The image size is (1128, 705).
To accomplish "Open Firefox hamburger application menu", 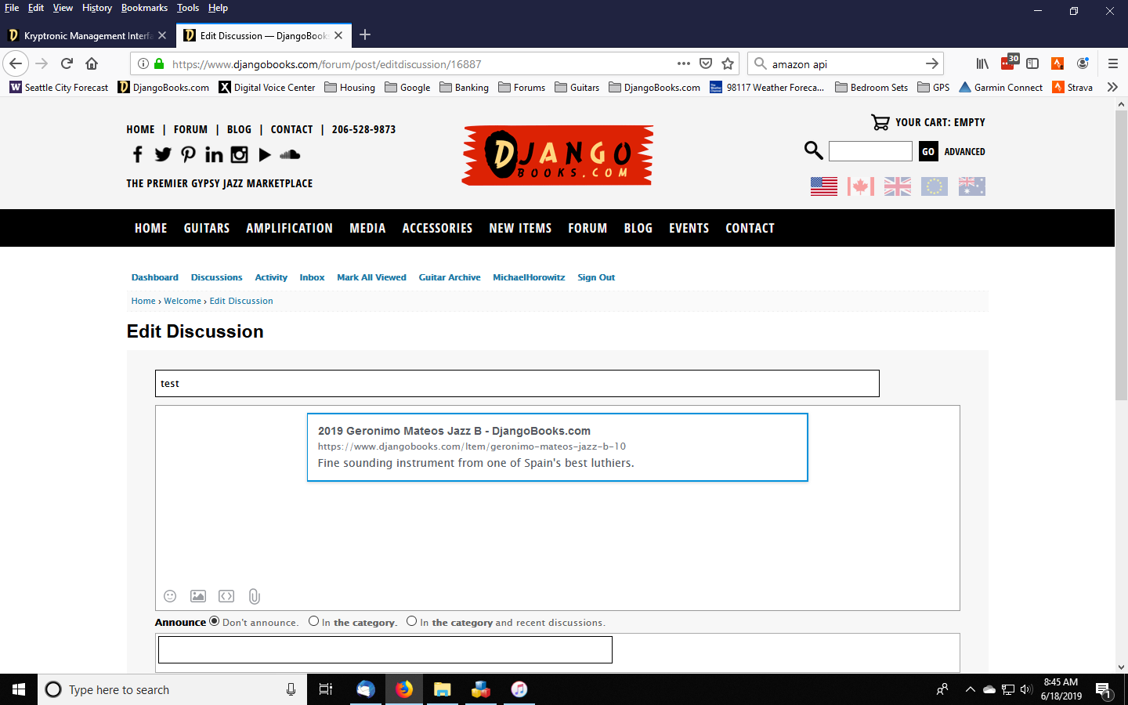I will click(1112, 63).
